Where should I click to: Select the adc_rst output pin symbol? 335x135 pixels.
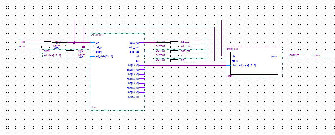point(175,52)
